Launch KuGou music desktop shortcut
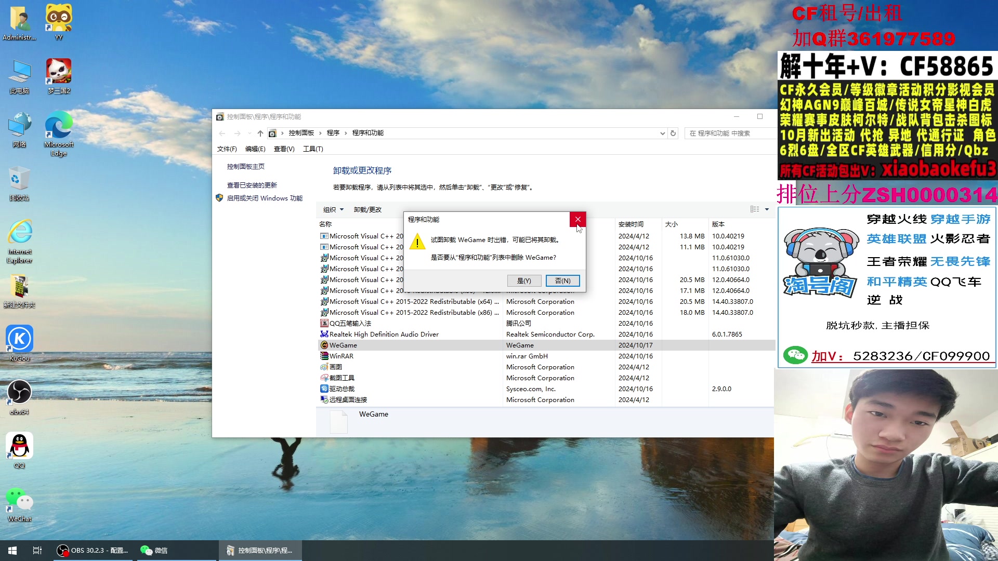The height and width of the screenshot is (561, 998). tap(19, 343)
